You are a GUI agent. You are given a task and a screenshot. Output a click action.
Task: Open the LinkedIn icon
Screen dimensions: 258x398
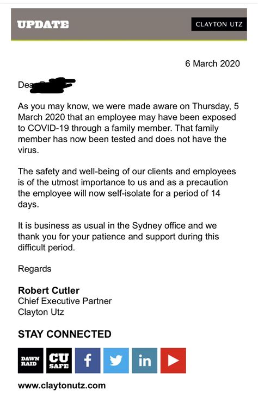pos(145,361)
